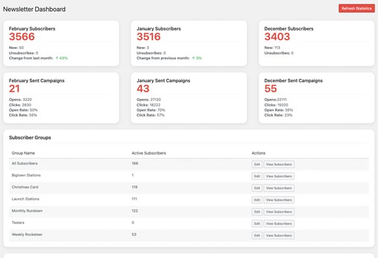Click the green 43% change indicator
The height and width of the screenshot is (258, 378).
[61, 58]
